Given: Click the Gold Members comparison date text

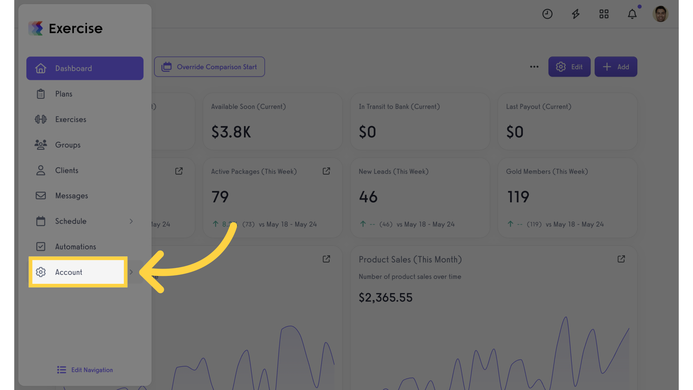Looking at the screenshot, I should pyautogui.click(x=575, y=224).
